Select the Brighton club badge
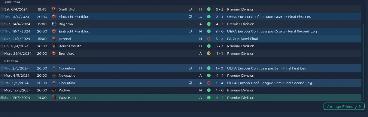Image resolution: width=368 pixels, height=117 pixels. point(54,24)
